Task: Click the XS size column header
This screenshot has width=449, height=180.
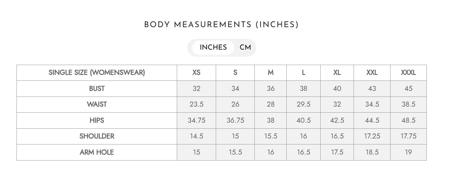Action: pyautogui.click(x=196, y=73)
